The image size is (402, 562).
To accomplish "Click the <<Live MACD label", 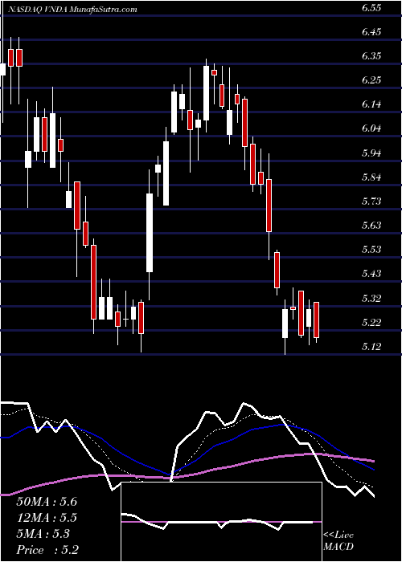I will (338, 541).
